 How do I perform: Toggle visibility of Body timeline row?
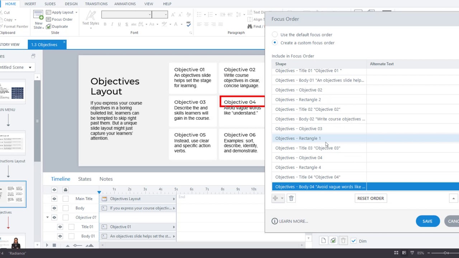(x=54, y=208)
